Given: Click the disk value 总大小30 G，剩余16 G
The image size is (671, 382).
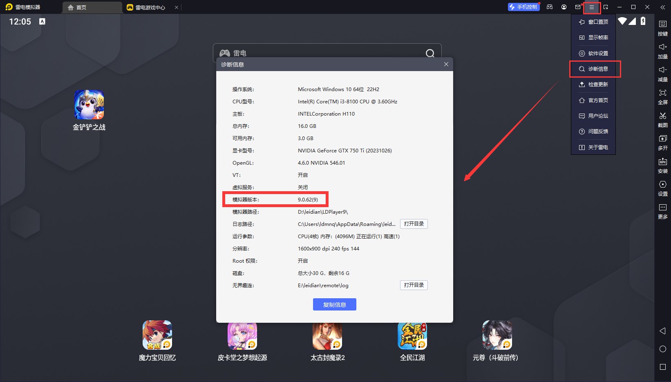Looking at the screenshot, I should [324, 273].
